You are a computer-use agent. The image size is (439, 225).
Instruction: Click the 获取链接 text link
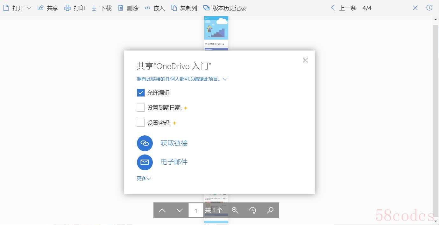click(x=174, y=143)
